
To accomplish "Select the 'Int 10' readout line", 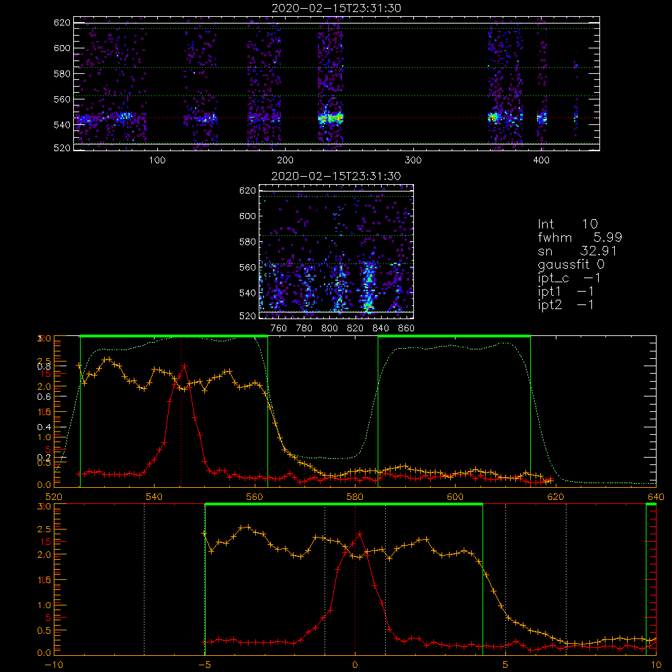I will (568, 224).
